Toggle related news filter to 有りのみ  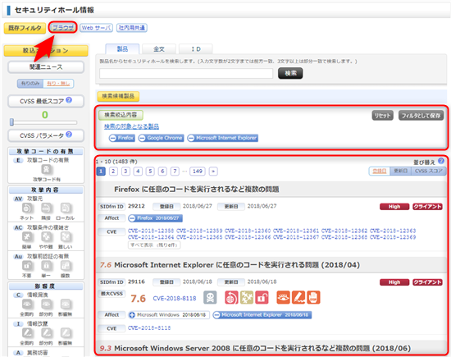pyautogui.click(x=30, y=84)
